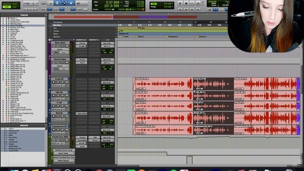304x171 pixels.
Task: Click zoom preset 5 button
Action: point(37,9)
